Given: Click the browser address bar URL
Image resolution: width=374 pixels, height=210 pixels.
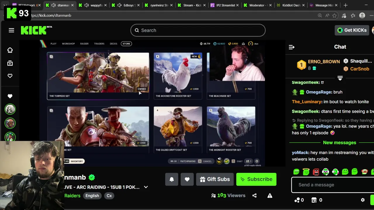Looking at the screenshot, I should (x=51, y=15).
